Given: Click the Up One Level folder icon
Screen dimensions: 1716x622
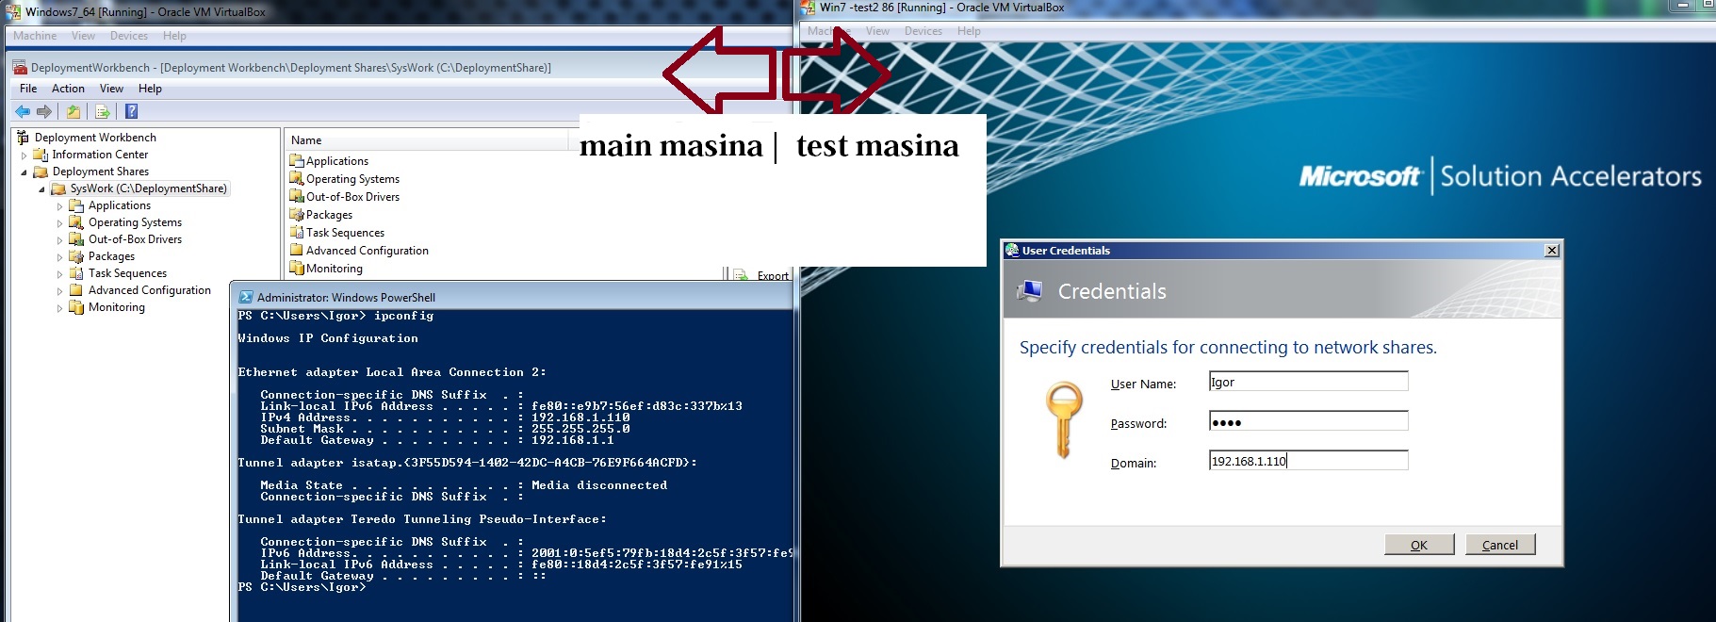Looking at the screenshot, I should tap(73, 111).
